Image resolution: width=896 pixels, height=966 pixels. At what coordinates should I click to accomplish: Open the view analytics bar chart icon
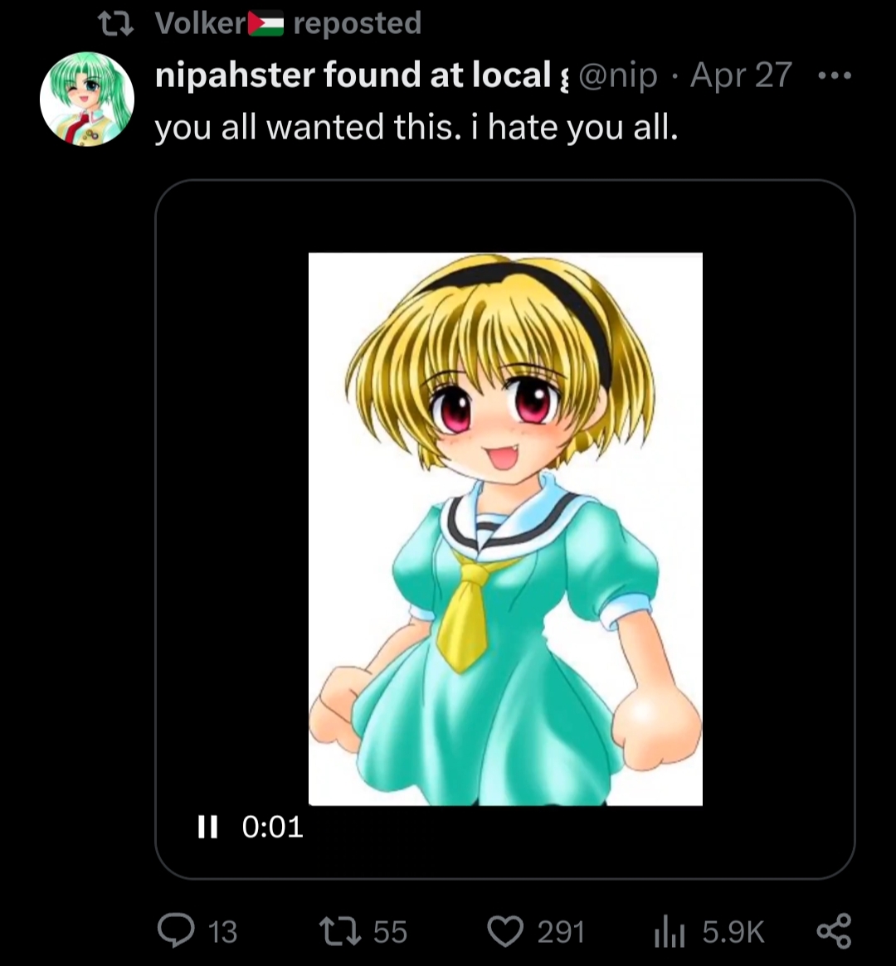point(667,931)
